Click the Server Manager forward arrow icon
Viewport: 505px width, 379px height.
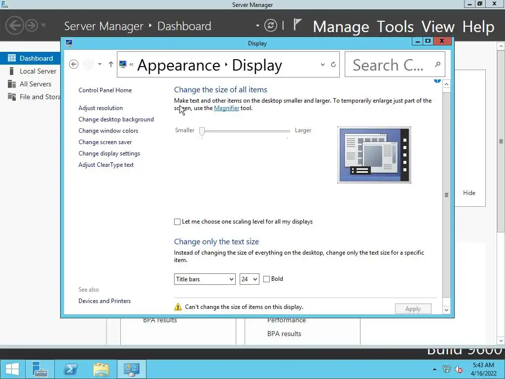pos(32,25)
